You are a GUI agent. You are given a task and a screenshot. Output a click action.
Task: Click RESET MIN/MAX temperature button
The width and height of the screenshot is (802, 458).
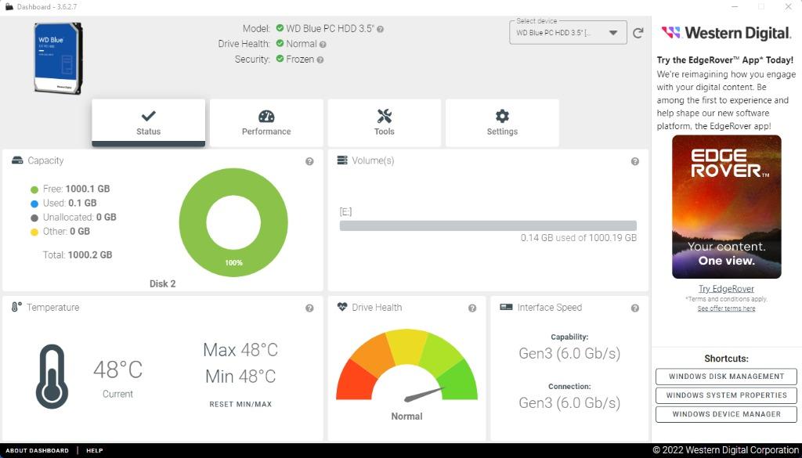[x=240, y=404]
